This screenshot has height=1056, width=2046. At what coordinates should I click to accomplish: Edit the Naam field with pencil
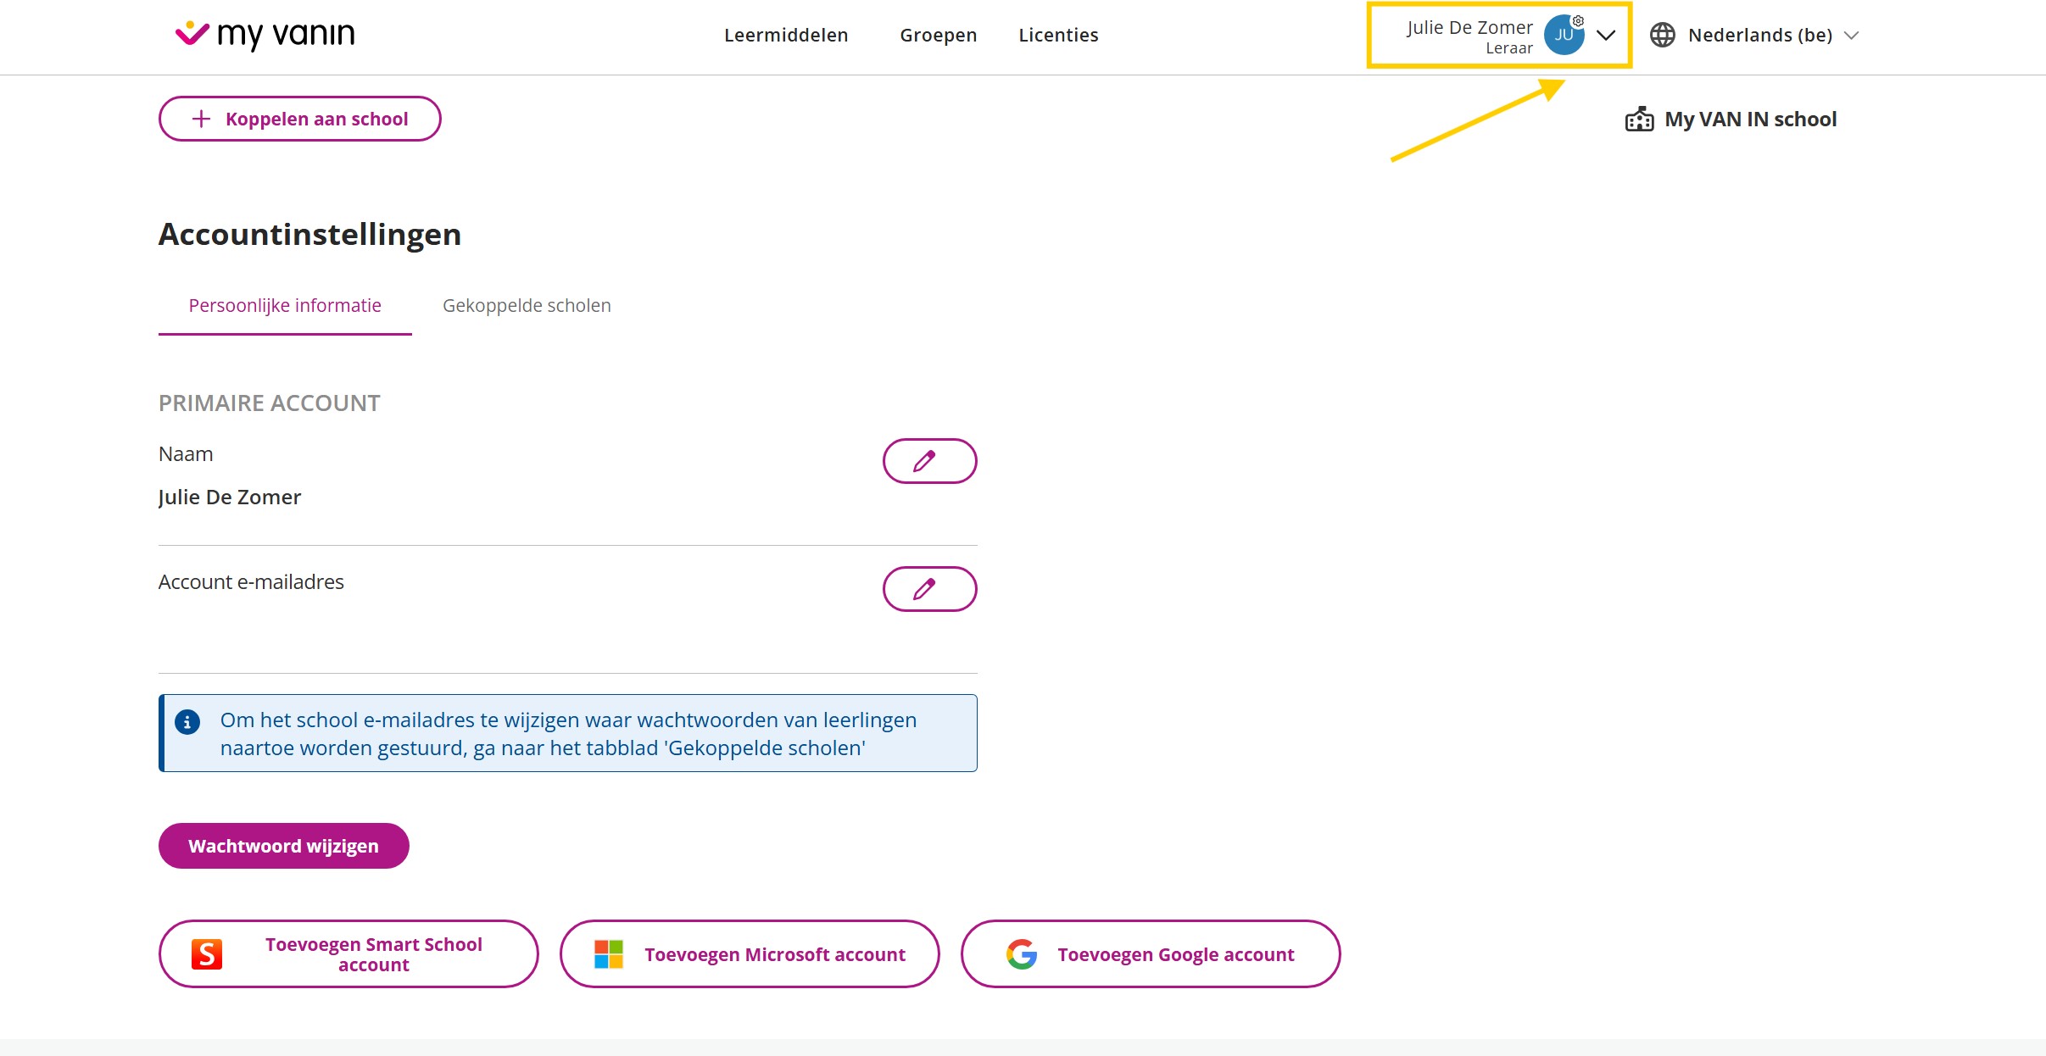point(929,461)
